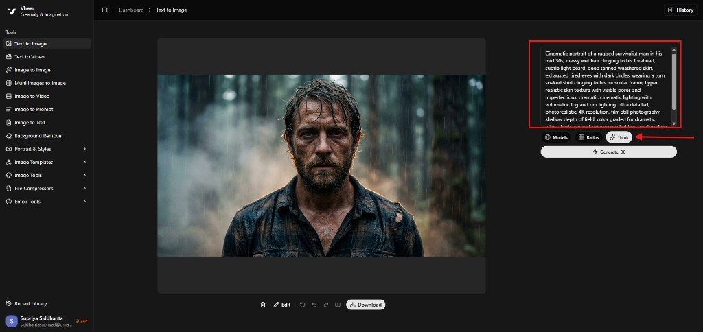The width and height of the screenshot is (703, 332).
Task: Click the undo arrow icon
Action: click(314, 305)
